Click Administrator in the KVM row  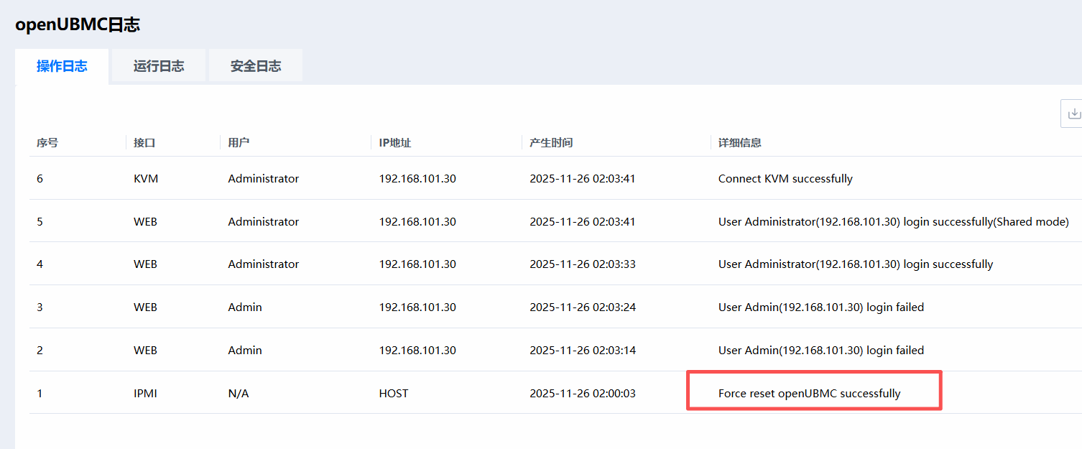[264, 178]
